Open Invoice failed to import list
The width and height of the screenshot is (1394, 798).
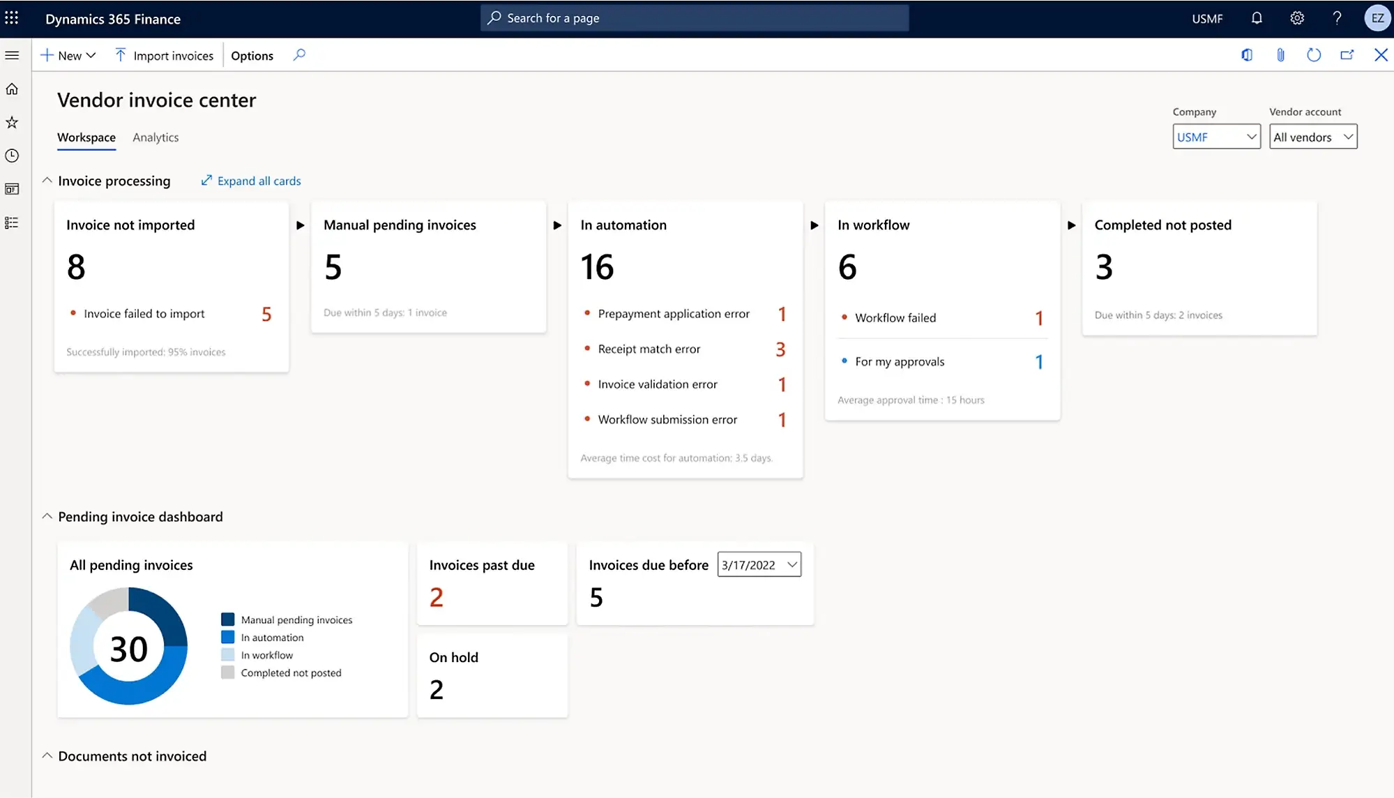point(171,314)
